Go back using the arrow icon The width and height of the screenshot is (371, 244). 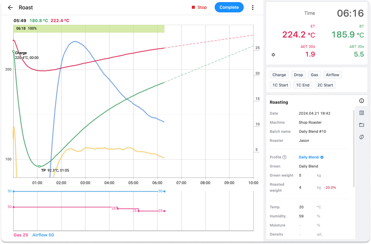coord(10,8)
